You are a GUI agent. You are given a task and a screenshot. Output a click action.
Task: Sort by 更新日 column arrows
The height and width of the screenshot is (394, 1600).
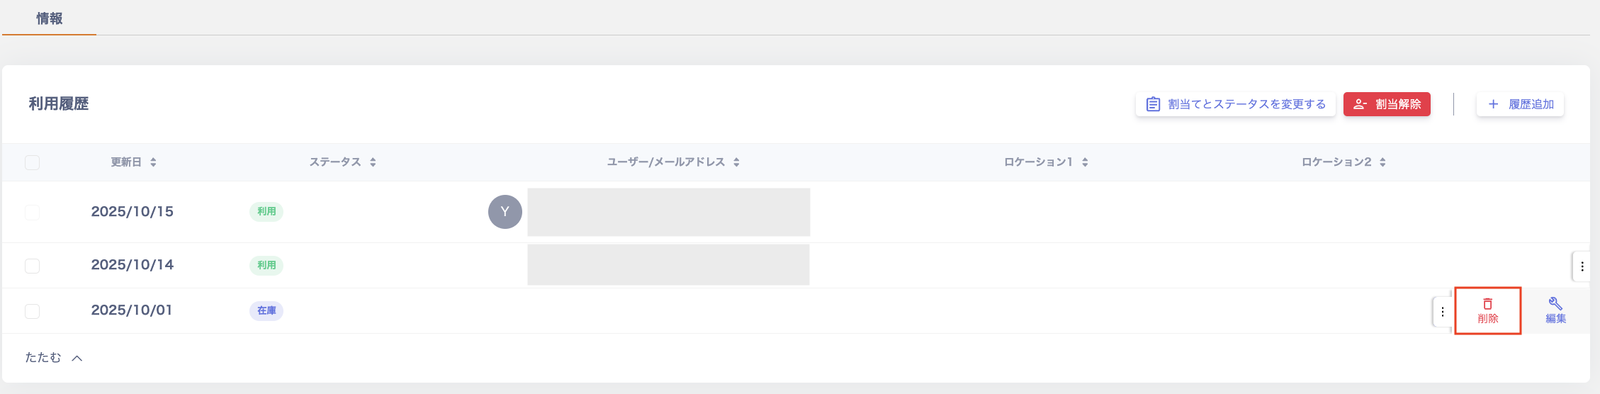pyautogui.click(x=153, y=162)
